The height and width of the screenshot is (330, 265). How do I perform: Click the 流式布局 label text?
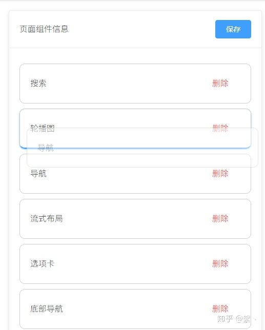point(47,219)
